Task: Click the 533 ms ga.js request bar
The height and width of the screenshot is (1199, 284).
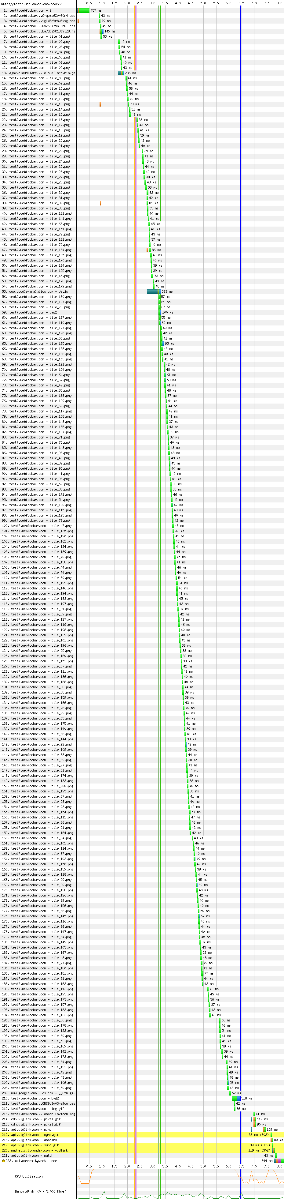Action: pyautogui.click(x=153, y=291)
